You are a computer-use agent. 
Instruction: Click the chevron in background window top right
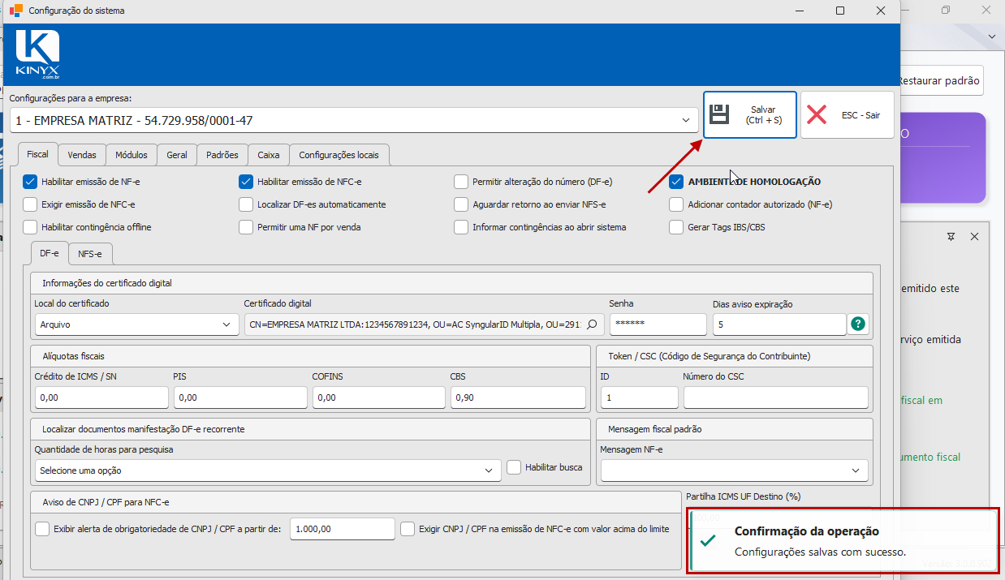992,37
